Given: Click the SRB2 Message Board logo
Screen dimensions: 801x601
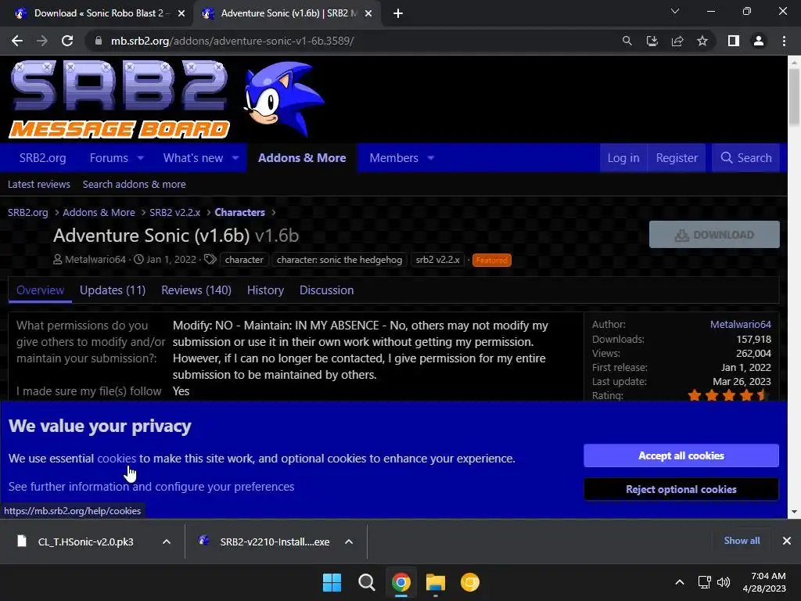Looking at the screenshot, I should coord(119,99).
